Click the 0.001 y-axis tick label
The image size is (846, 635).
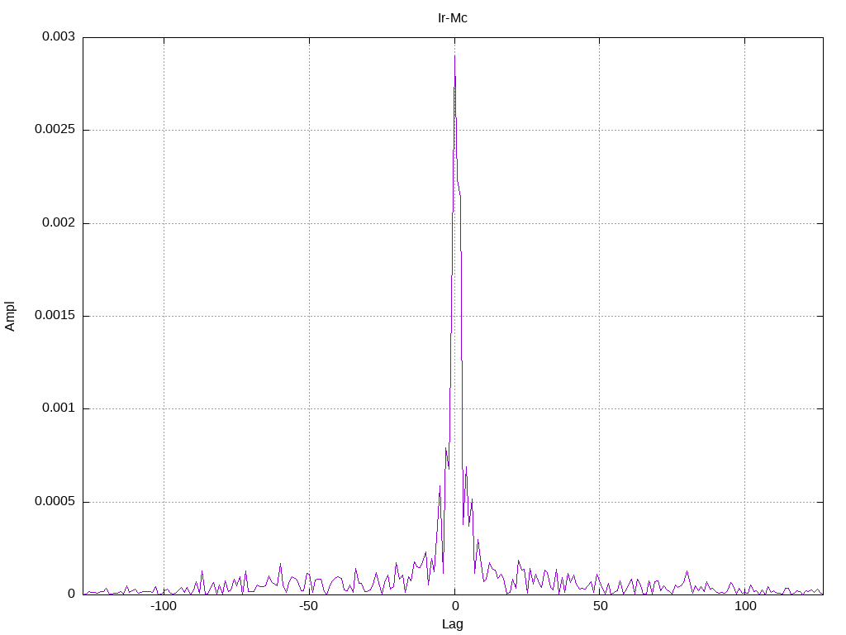(59, 408)
